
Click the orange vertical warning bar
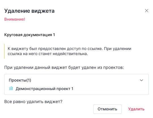(x=4, y=51)
